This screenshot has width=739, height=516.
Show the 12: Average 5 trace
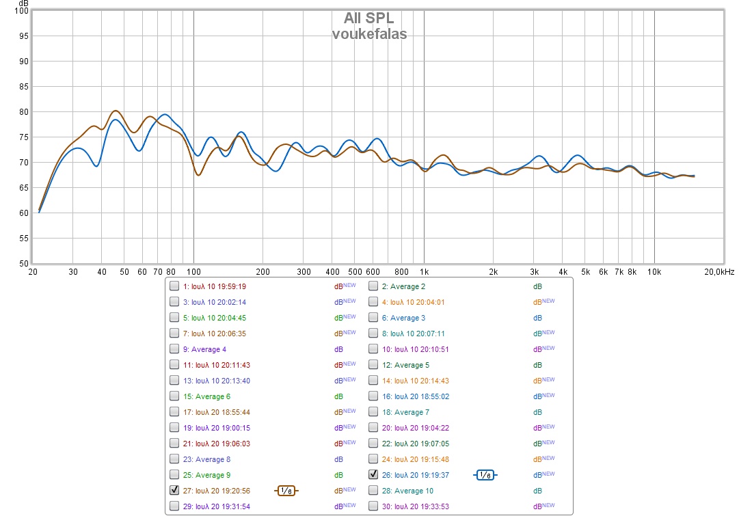[373, 365]
